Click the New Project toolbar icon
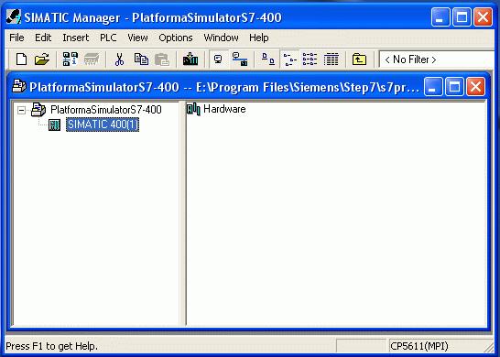Screen dimensions: 500x357 click(x=21, y=59)
